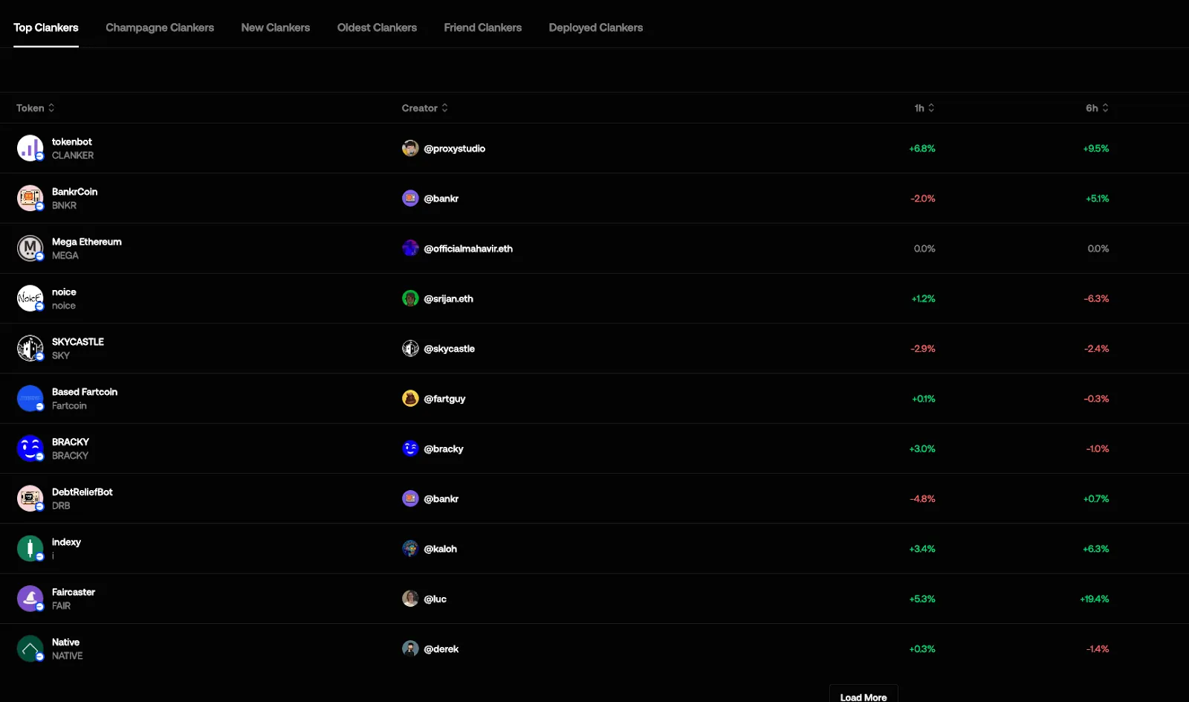
Task: Open the noice token logo
Action: coord(30,298)
